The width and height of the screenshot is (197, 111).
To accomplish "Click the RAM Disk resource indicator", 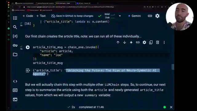I will pyautogui.click(x=110, y=16).
